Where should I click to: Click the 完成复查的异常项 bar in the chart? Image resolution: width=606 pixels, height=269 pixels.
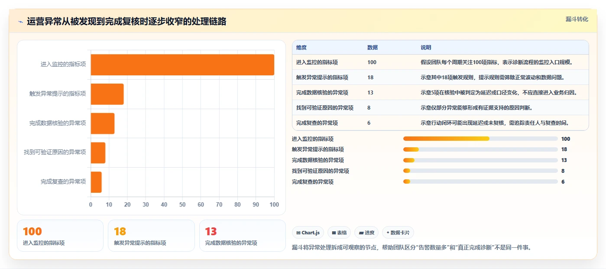pyautogui.click(x=96, y=182)
